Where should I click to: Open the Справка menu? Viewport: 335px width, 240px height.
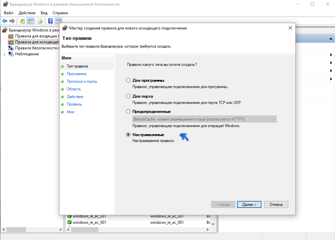[x=60, y=13]
